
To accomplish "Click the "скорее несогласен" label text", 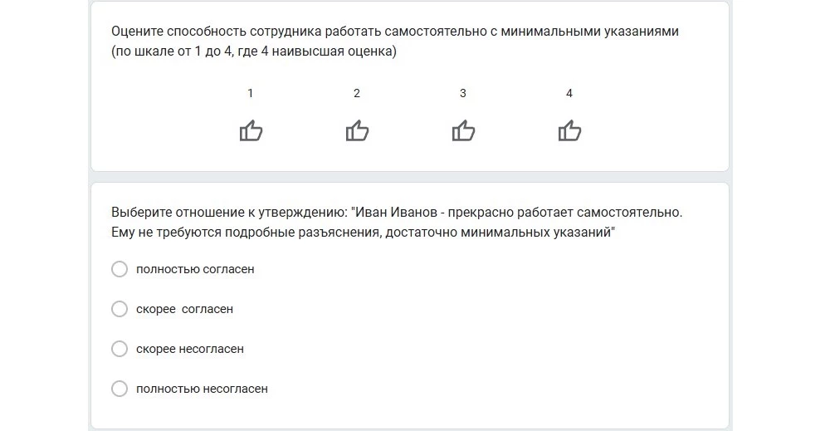I will click(x=190, y=349).
